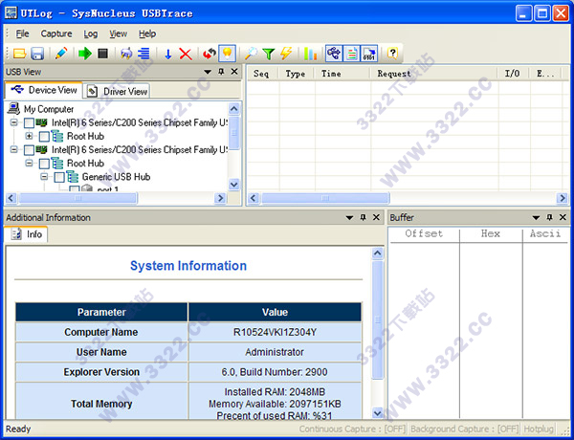Open the File menu

click(x=22, y=33)
